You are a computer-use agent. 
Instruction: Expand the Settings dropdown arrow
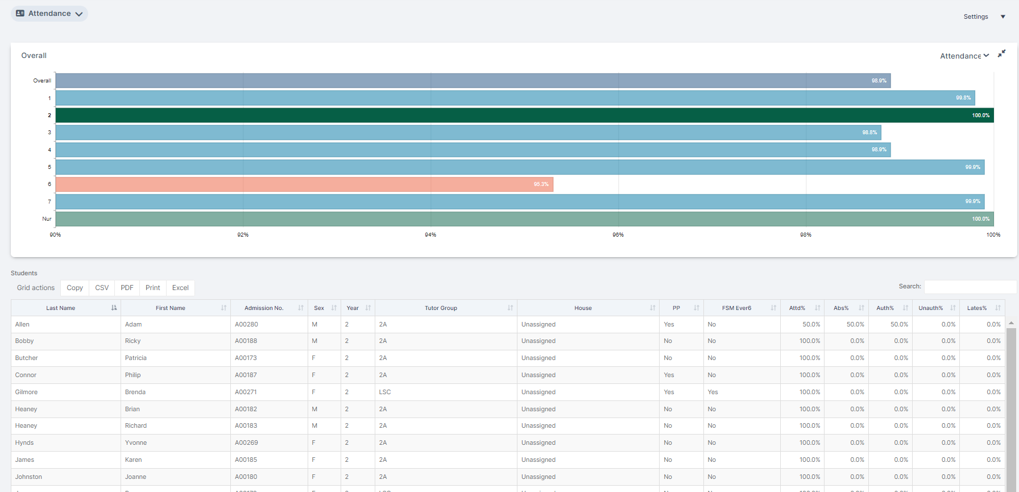pyautogui.click(x=1003, y=17)
